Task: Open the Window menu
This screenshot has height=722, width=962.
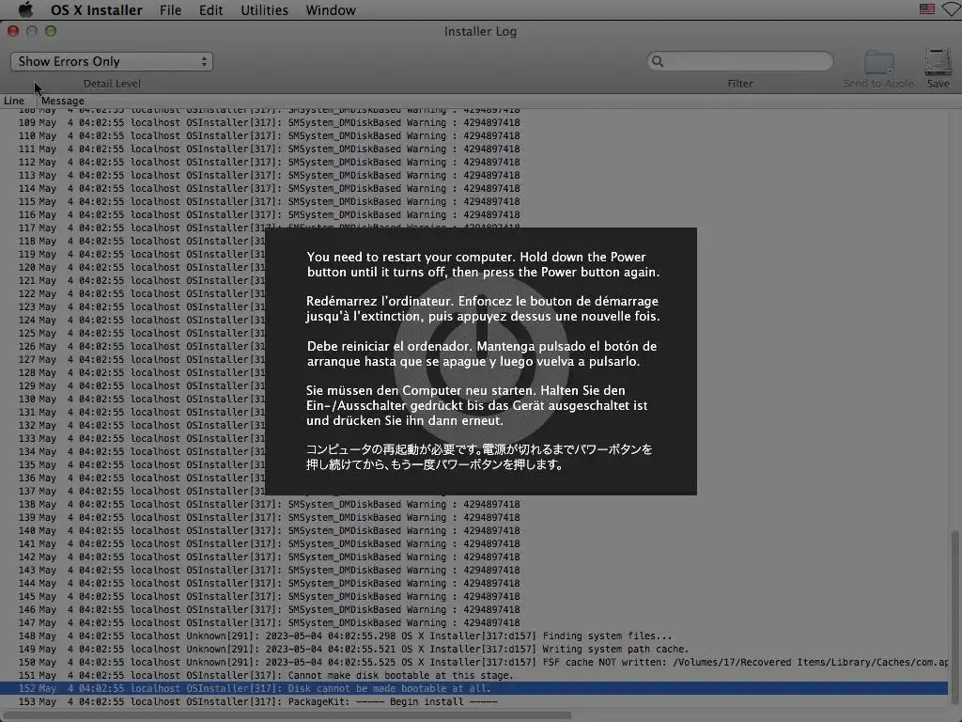Action: point(330,10)
